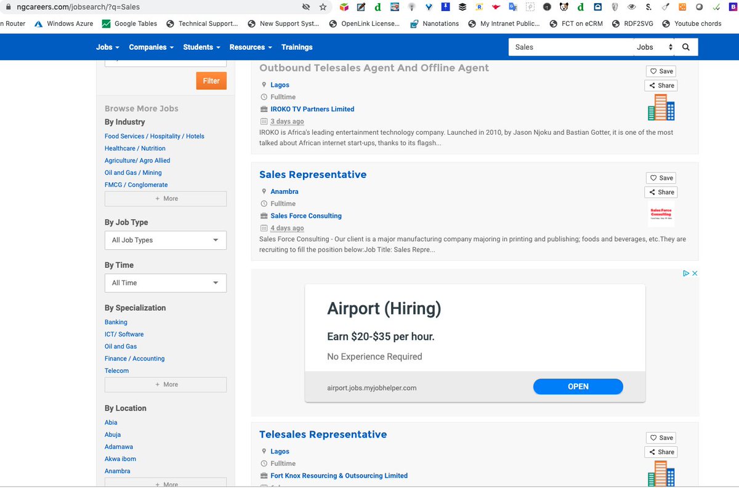The image size is (739, 488).
Task: Open the All Time dropdown
Action: (x=166, y=282)
